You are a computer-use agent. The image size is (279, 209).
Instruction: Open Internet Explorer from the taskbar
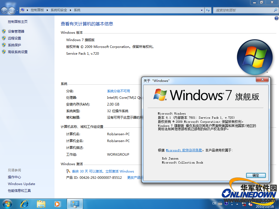pyautogui.click(x=24, y=204)
